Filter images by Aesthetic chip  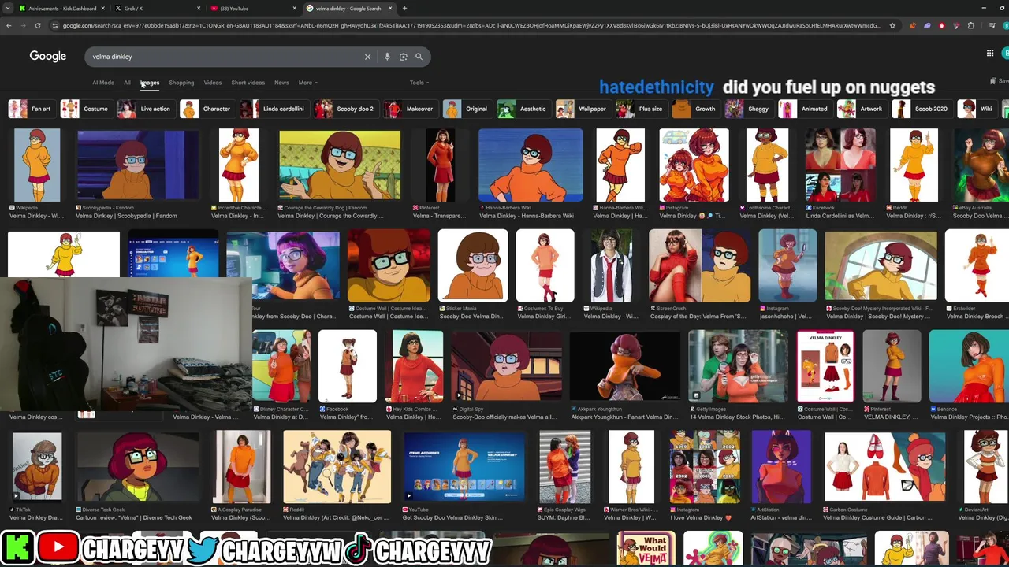point(523,109)
